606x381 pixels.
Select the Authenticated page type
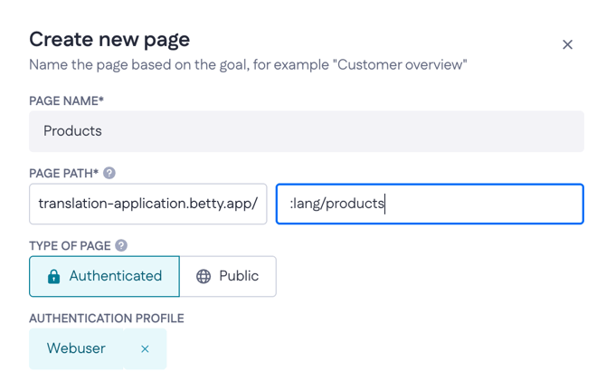104,276
